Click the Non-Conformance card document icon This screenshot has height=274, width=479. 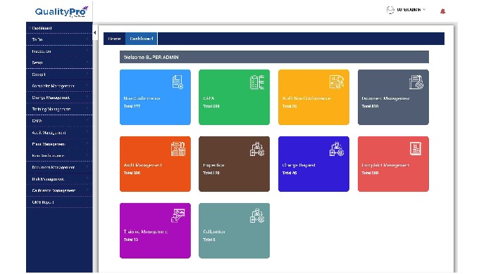[x=178, y=82]
